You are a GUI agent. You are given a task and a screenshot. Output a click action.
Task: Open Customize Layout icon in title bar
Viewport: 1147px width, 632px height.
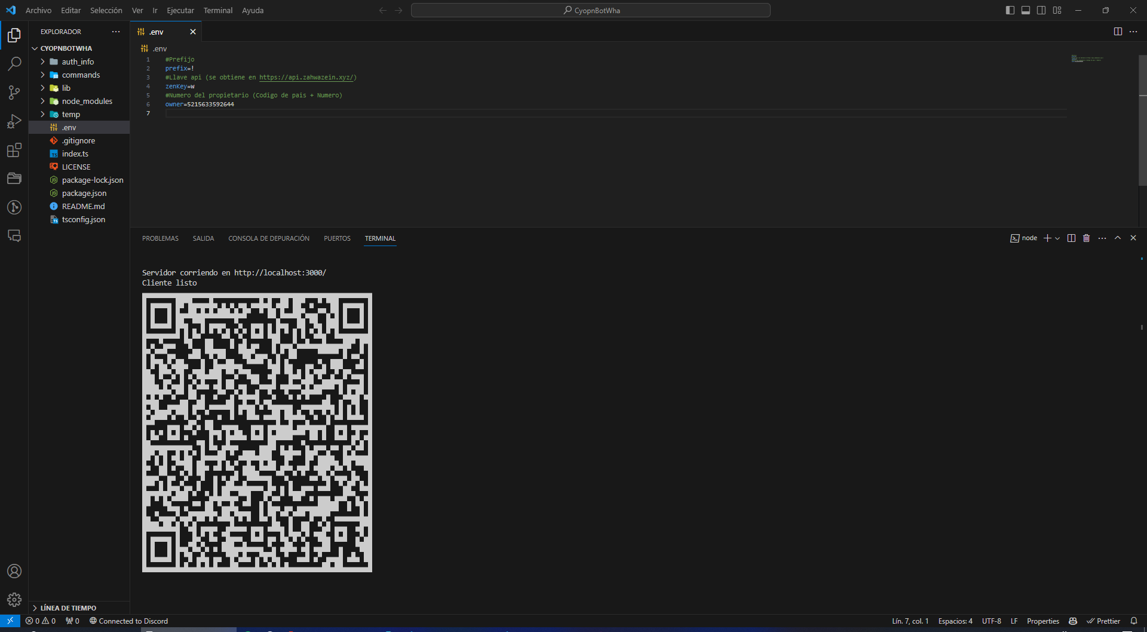coord(1057,10)
